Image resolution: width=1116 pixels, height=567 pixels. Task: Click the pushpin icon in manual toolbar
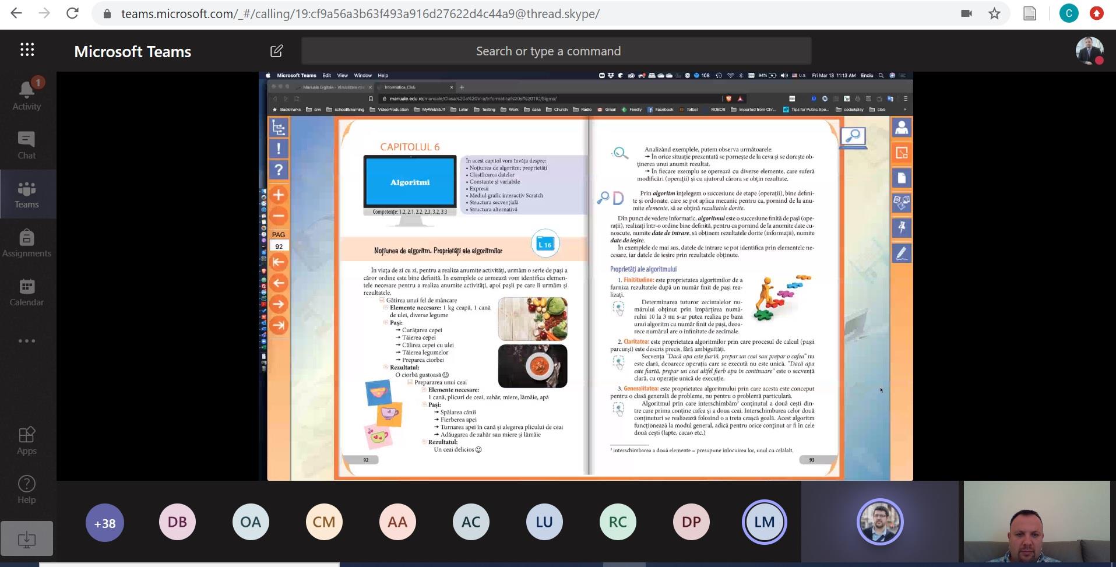902,228
